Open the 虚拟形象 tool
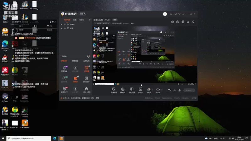 pos(64,80)
